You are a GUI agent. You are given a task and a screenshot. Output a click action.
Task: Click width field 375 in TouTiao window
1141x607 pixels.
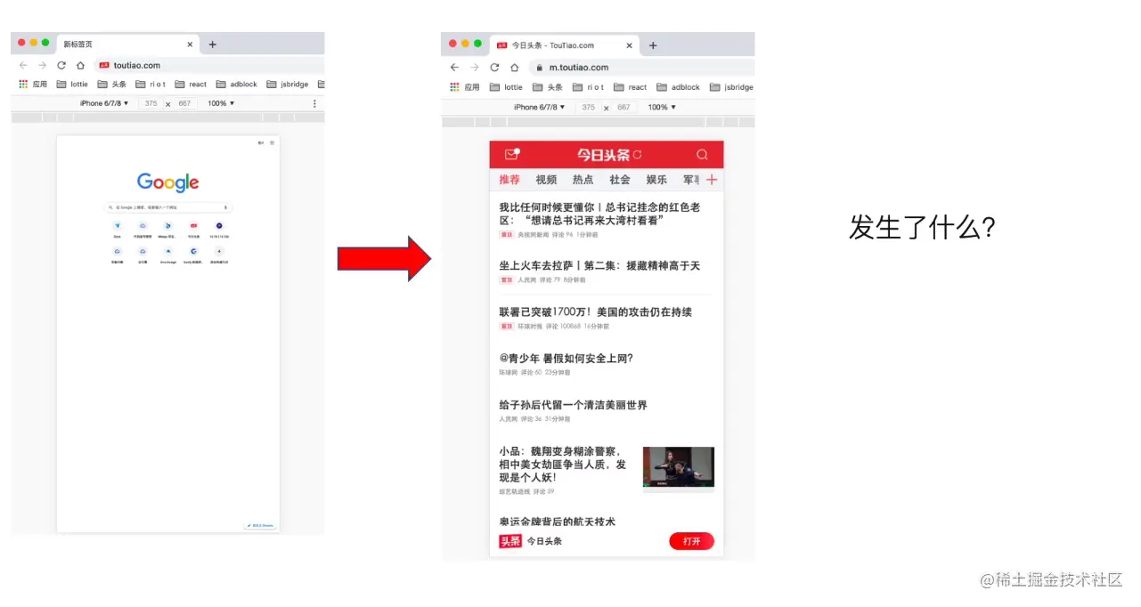click(x=587, y=107)
